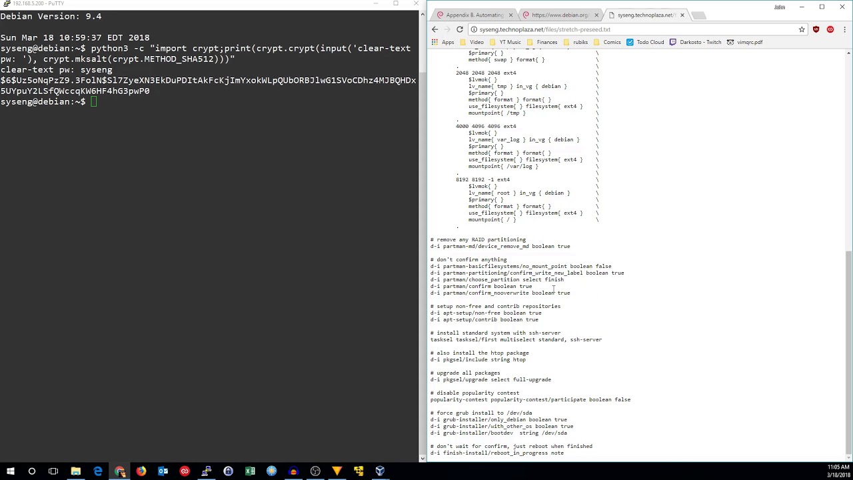Image resolution: width=853 pixels, height=480 pixels.
Task: Click the terminal prompt cursor in PuTTY
Action: (94, 101)
